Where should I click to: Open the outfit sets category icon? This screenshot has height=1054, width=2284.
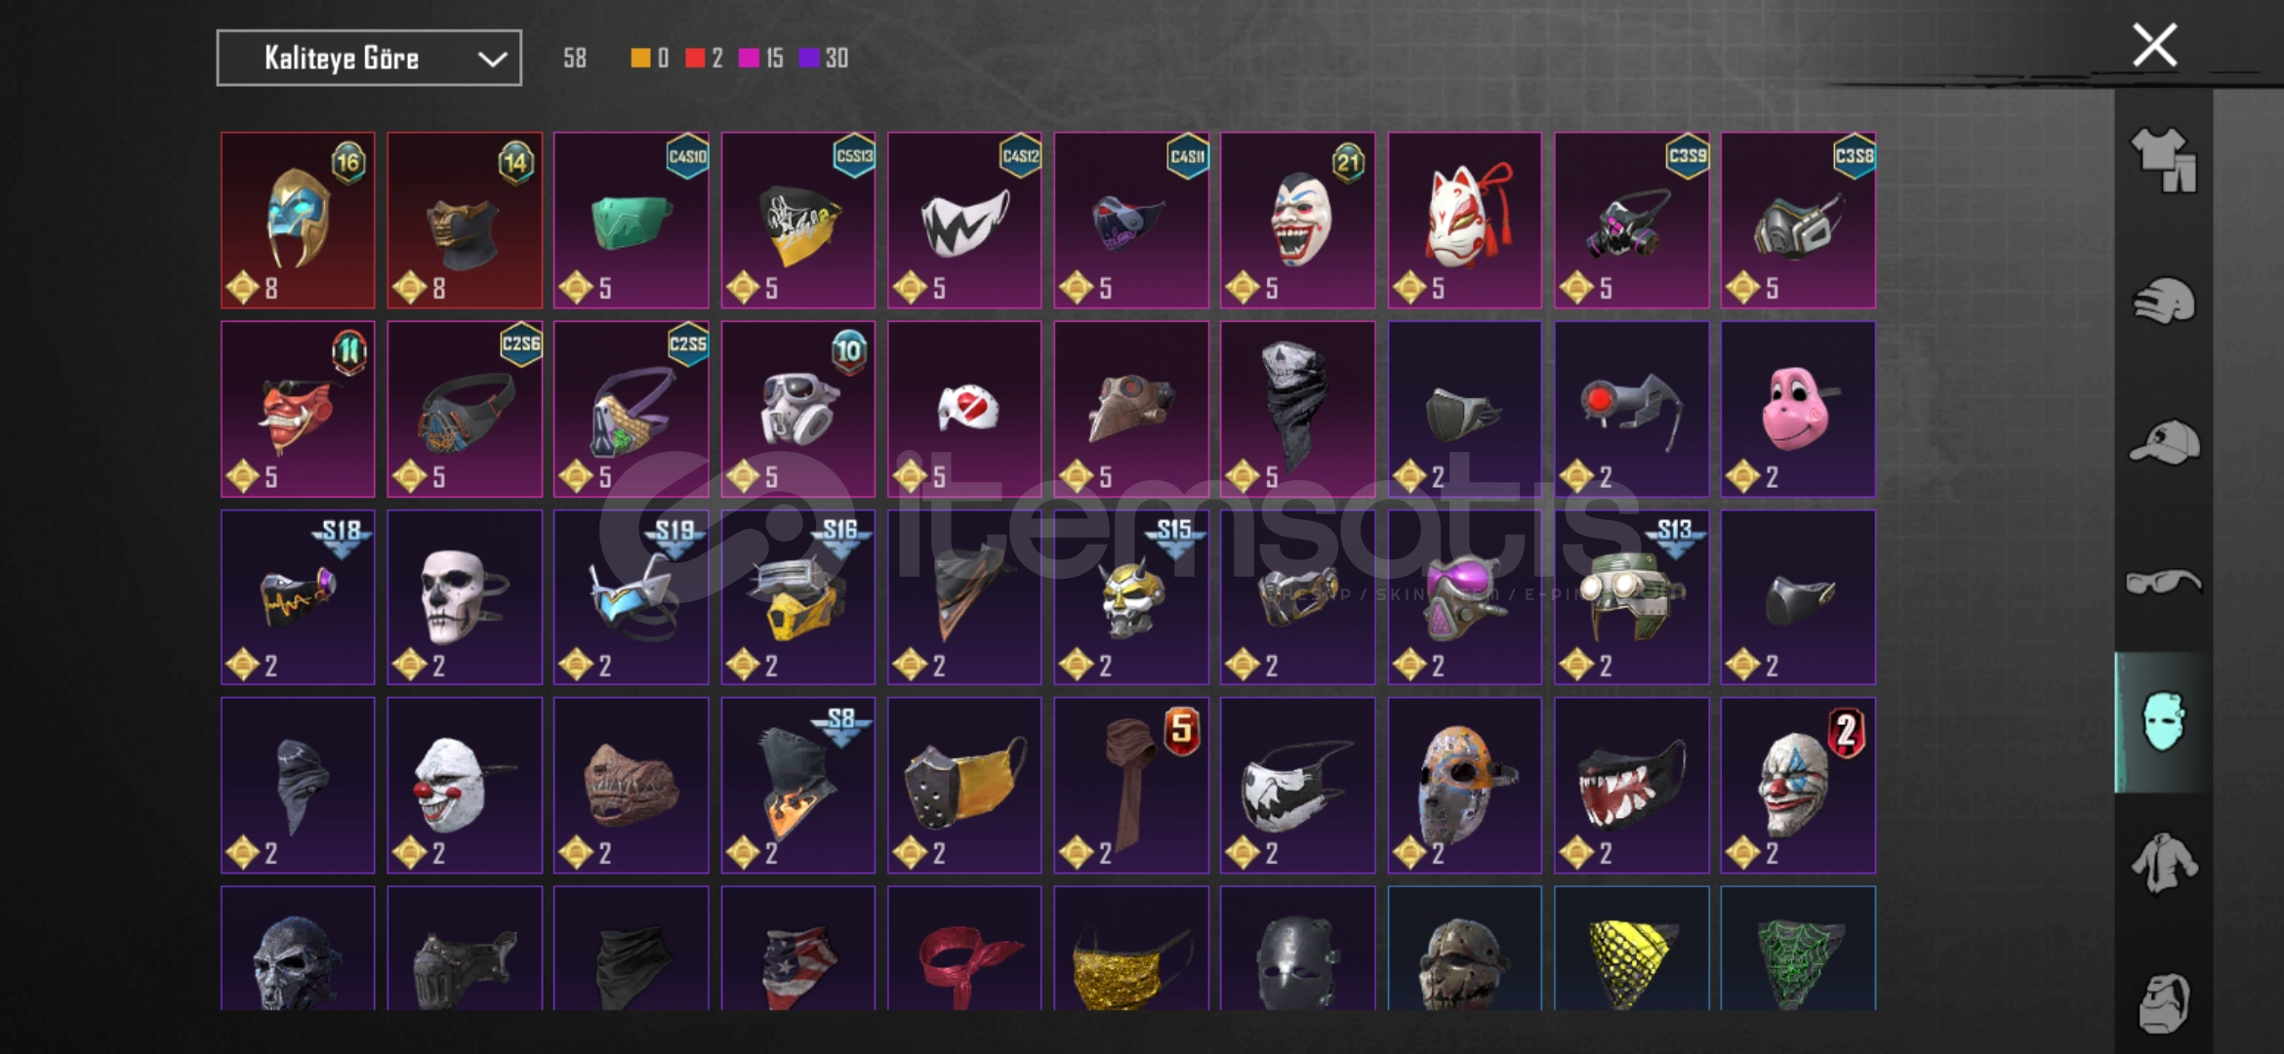click(x=2163, y=160)
